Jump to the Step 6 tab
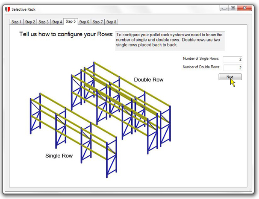This screenshot has height=199, width=259. [84, 22]
